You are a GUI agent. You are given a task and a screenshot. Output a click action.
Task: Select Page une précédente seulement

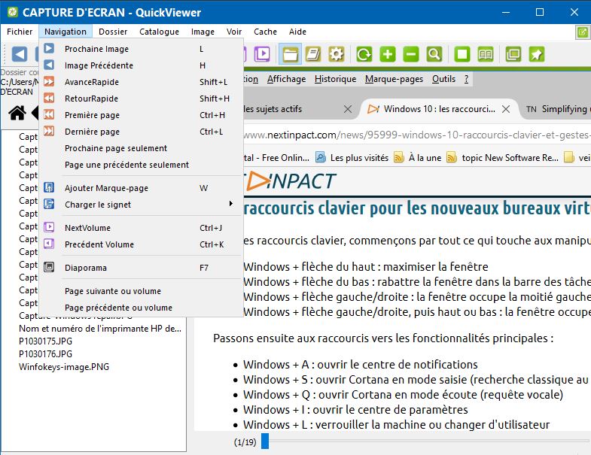pos(142,165)
